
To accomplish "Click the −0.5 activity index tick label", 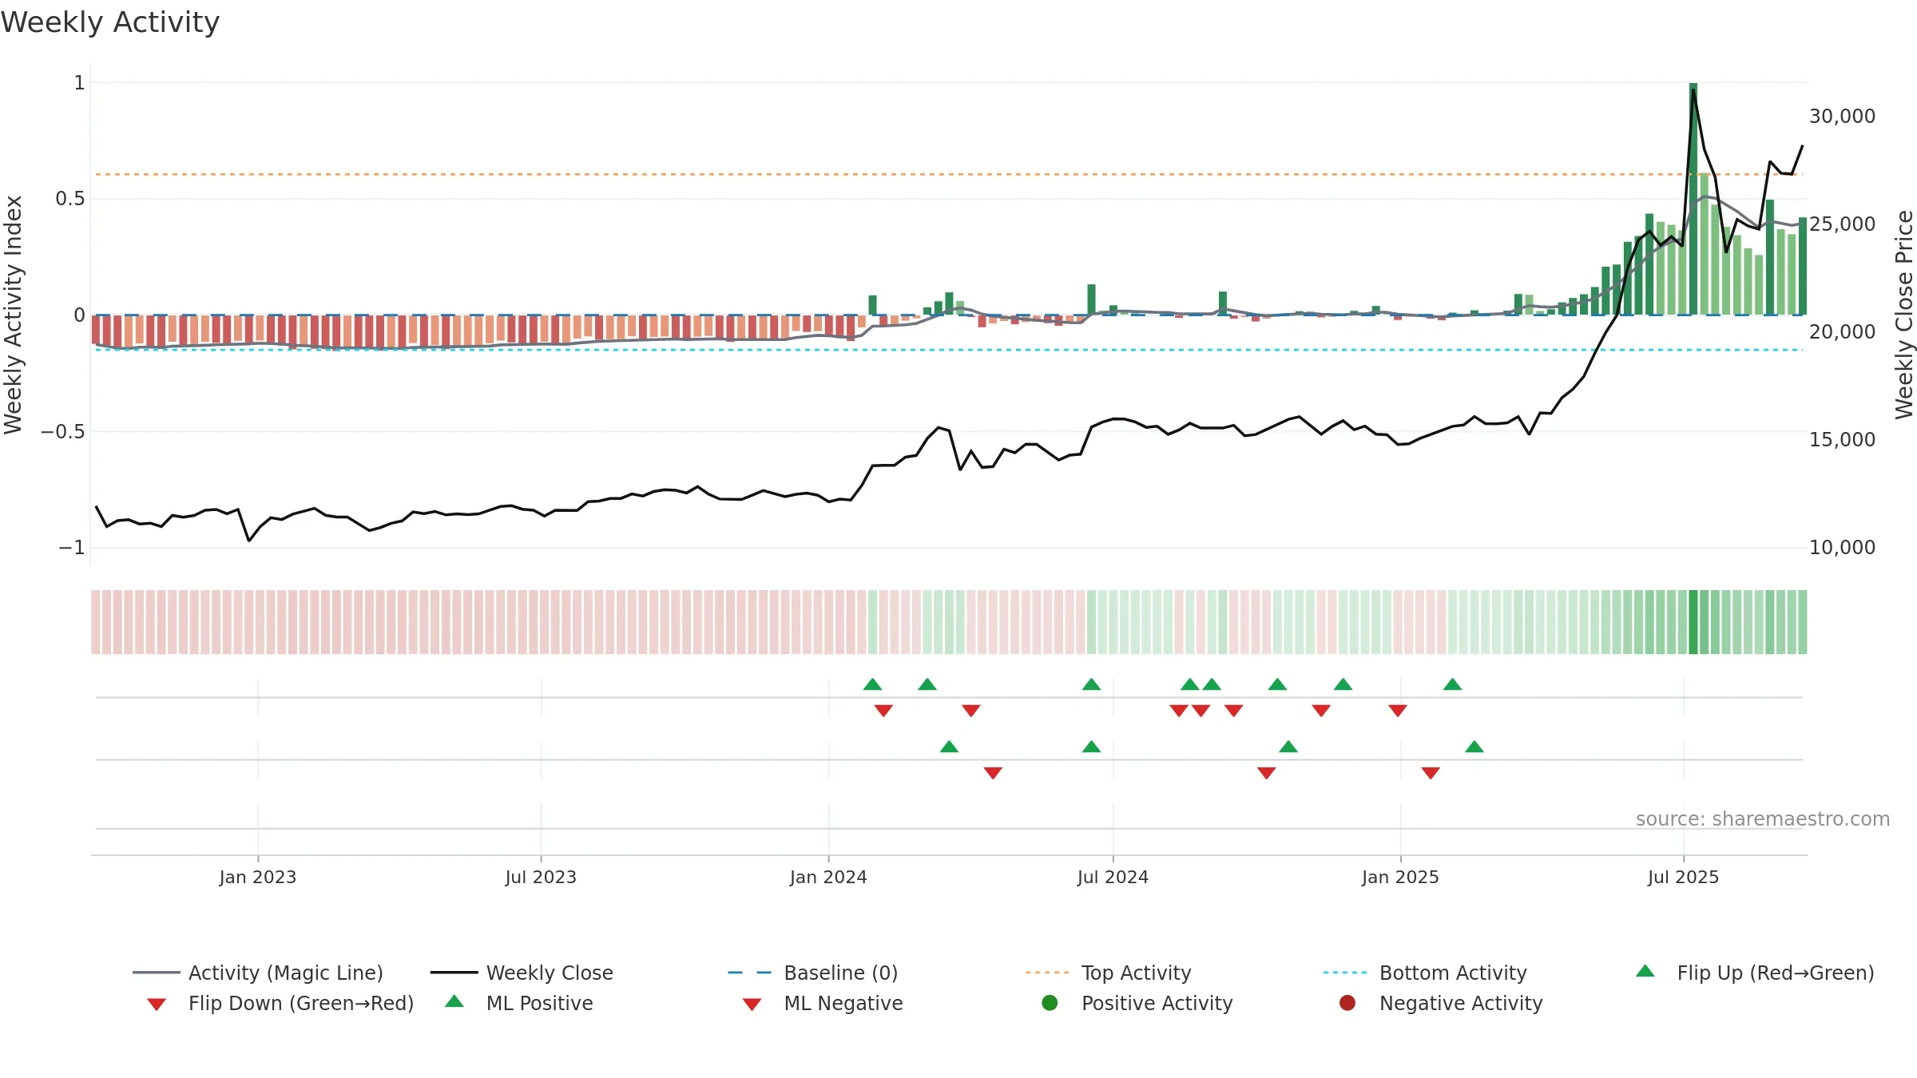I will tap(63, 432).
